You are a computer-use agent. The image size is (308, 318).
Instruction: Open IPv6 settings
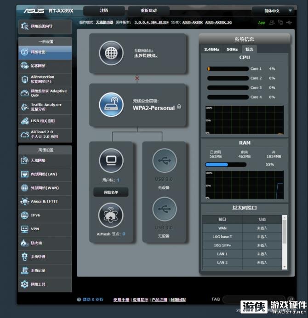pos(45,215)
